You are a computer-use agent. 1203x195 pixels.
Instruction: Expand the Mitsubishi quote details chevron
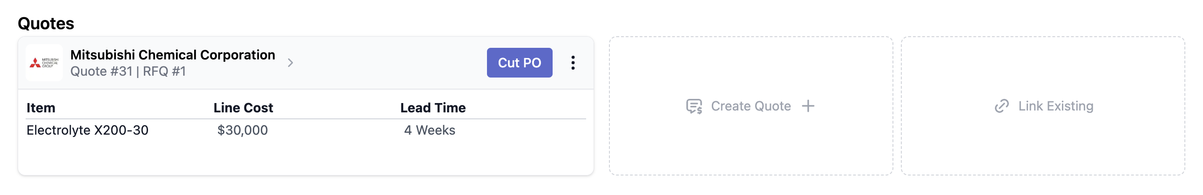(x=291, y=63)
